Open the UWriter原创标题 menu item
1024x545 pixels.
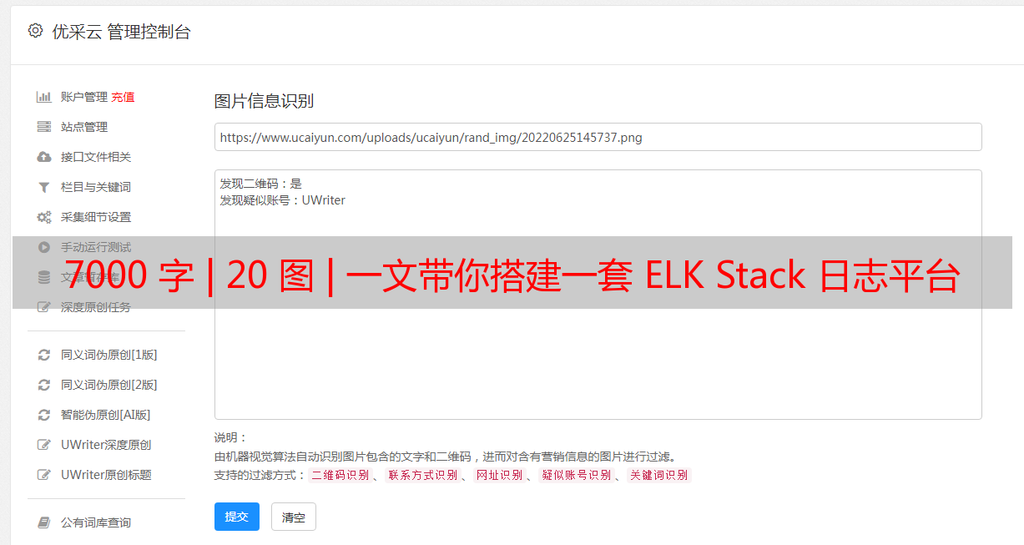point(106,475)
